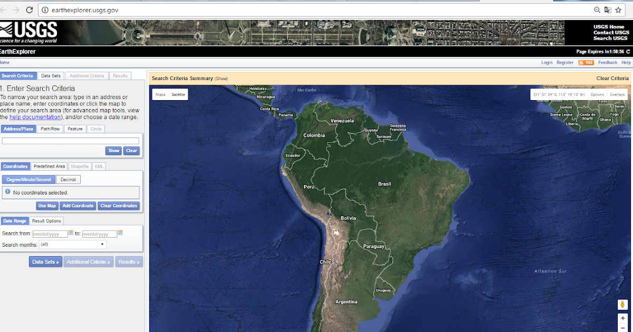Open the calendar picker for the to date
This screenshot has height=332, width=633.
click(120, 233)
